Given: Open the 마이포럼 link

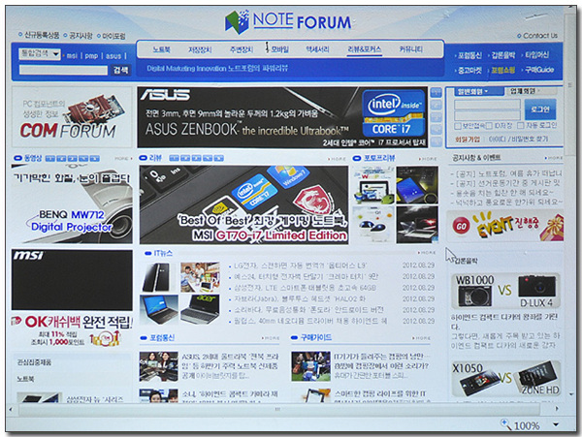Looking at the screenshot, I should (x=112, y=36).
